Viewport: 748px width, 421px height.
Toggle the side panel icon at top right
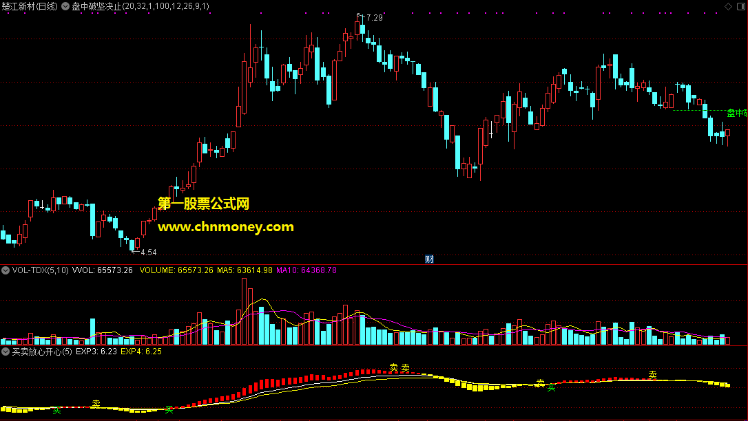(x=742, y=6)
